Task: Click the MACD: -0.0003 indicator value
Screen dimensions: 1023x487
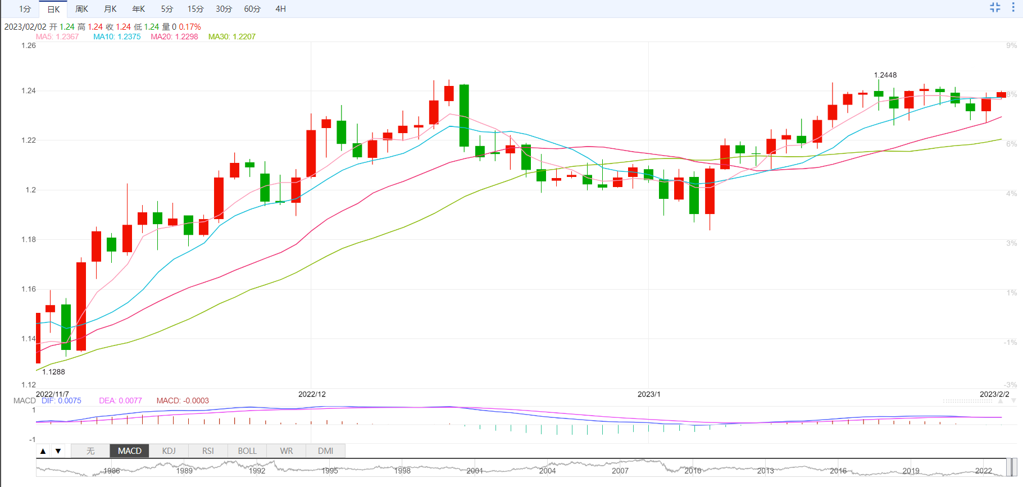Action: point(183,400)
